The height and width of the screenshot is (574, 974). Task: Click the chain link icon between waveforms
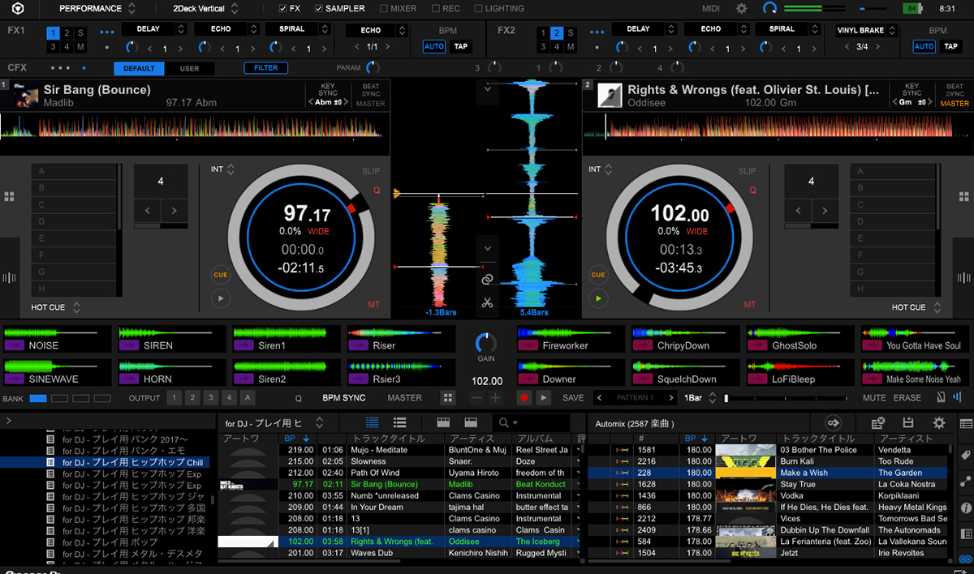[x=487, y=279]
